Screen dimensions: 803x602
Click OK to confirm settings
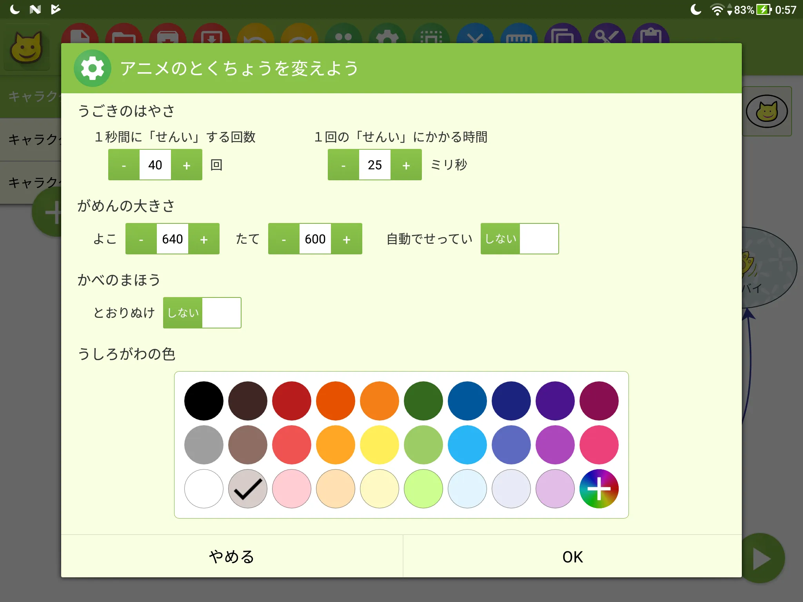(572, 557)
